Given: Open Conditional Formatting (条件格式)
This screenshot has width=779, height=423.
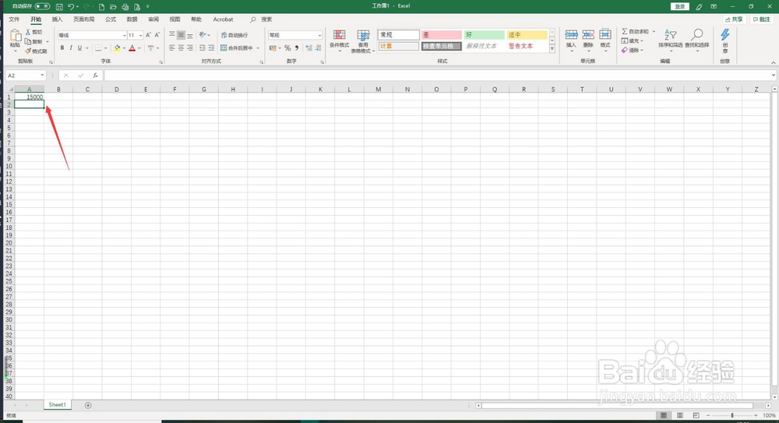Looking at the screenshot, I should pos(340,41).
